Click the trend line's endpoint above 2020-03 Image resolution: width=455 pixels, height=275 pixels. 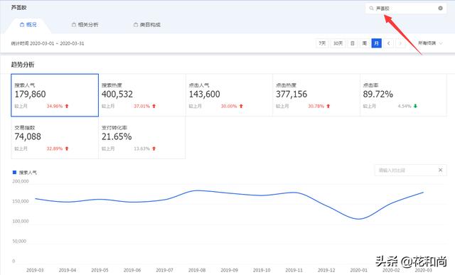tap(423, 193)
